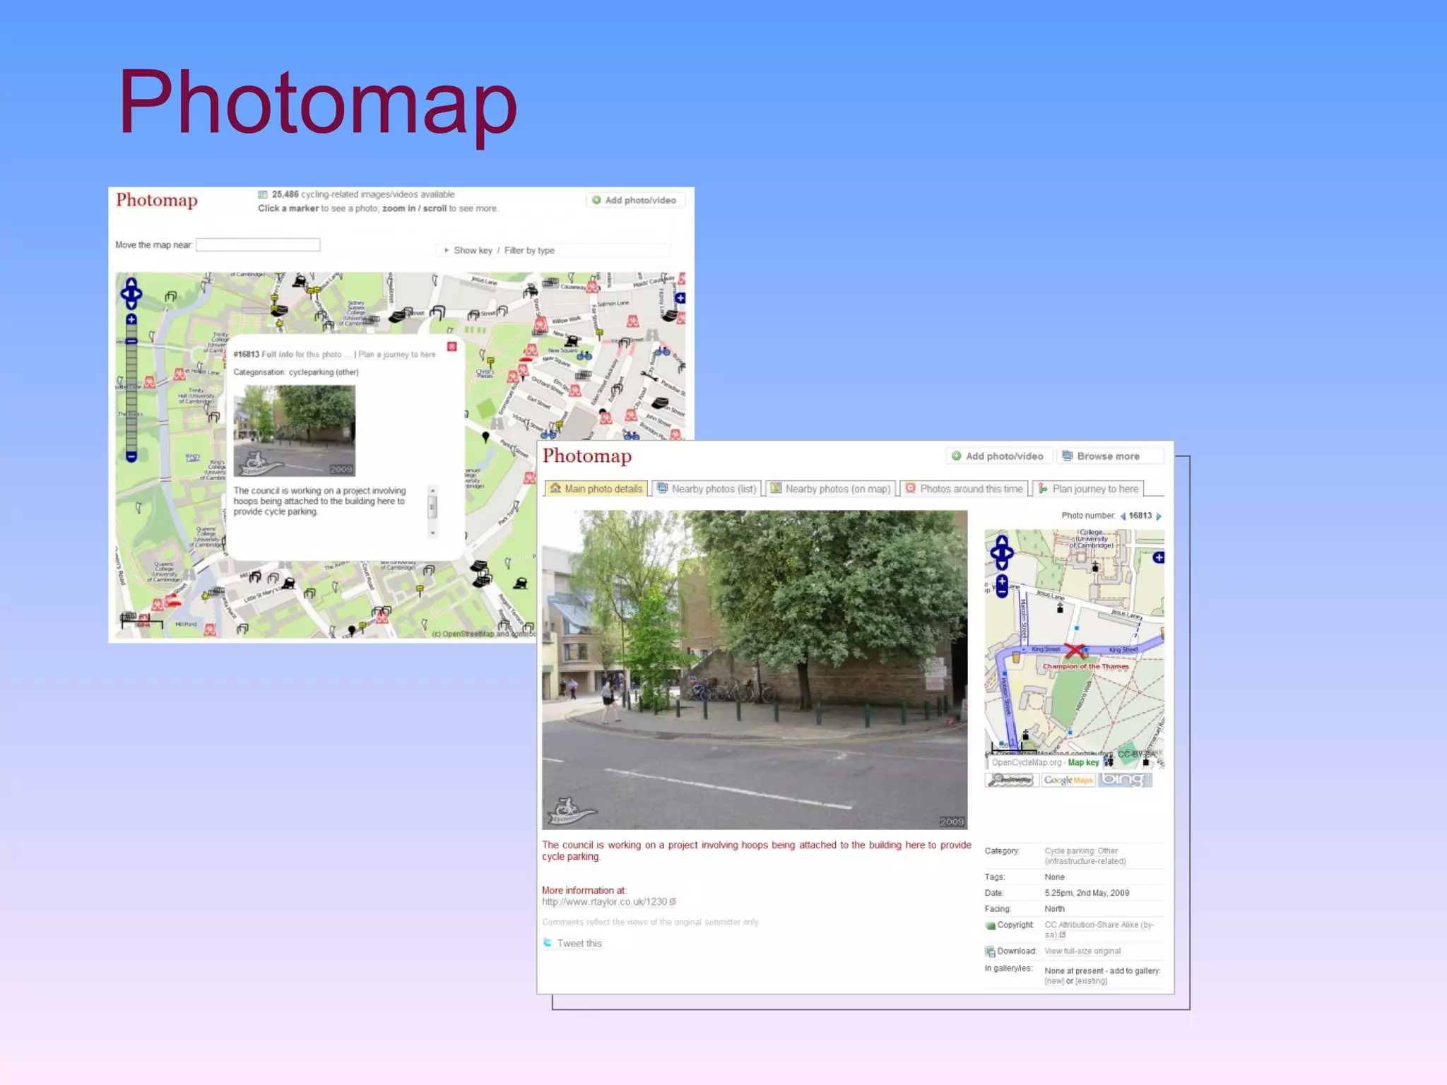Close the photo #16813 popup

[x=451, y=347]
